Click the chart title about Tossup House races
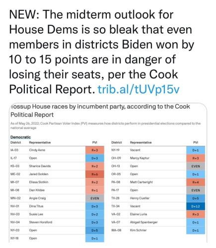 (x=100, y=111)
